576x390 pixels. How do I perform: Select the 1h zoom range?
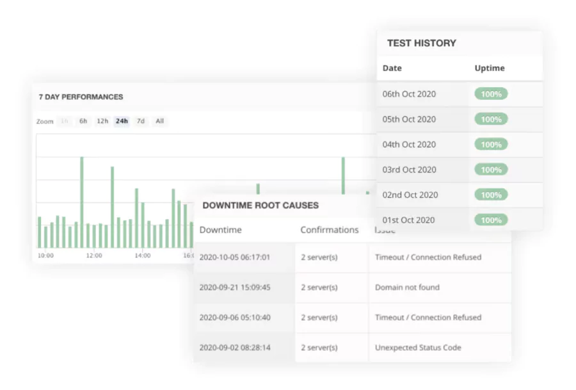tap(65, 121)
